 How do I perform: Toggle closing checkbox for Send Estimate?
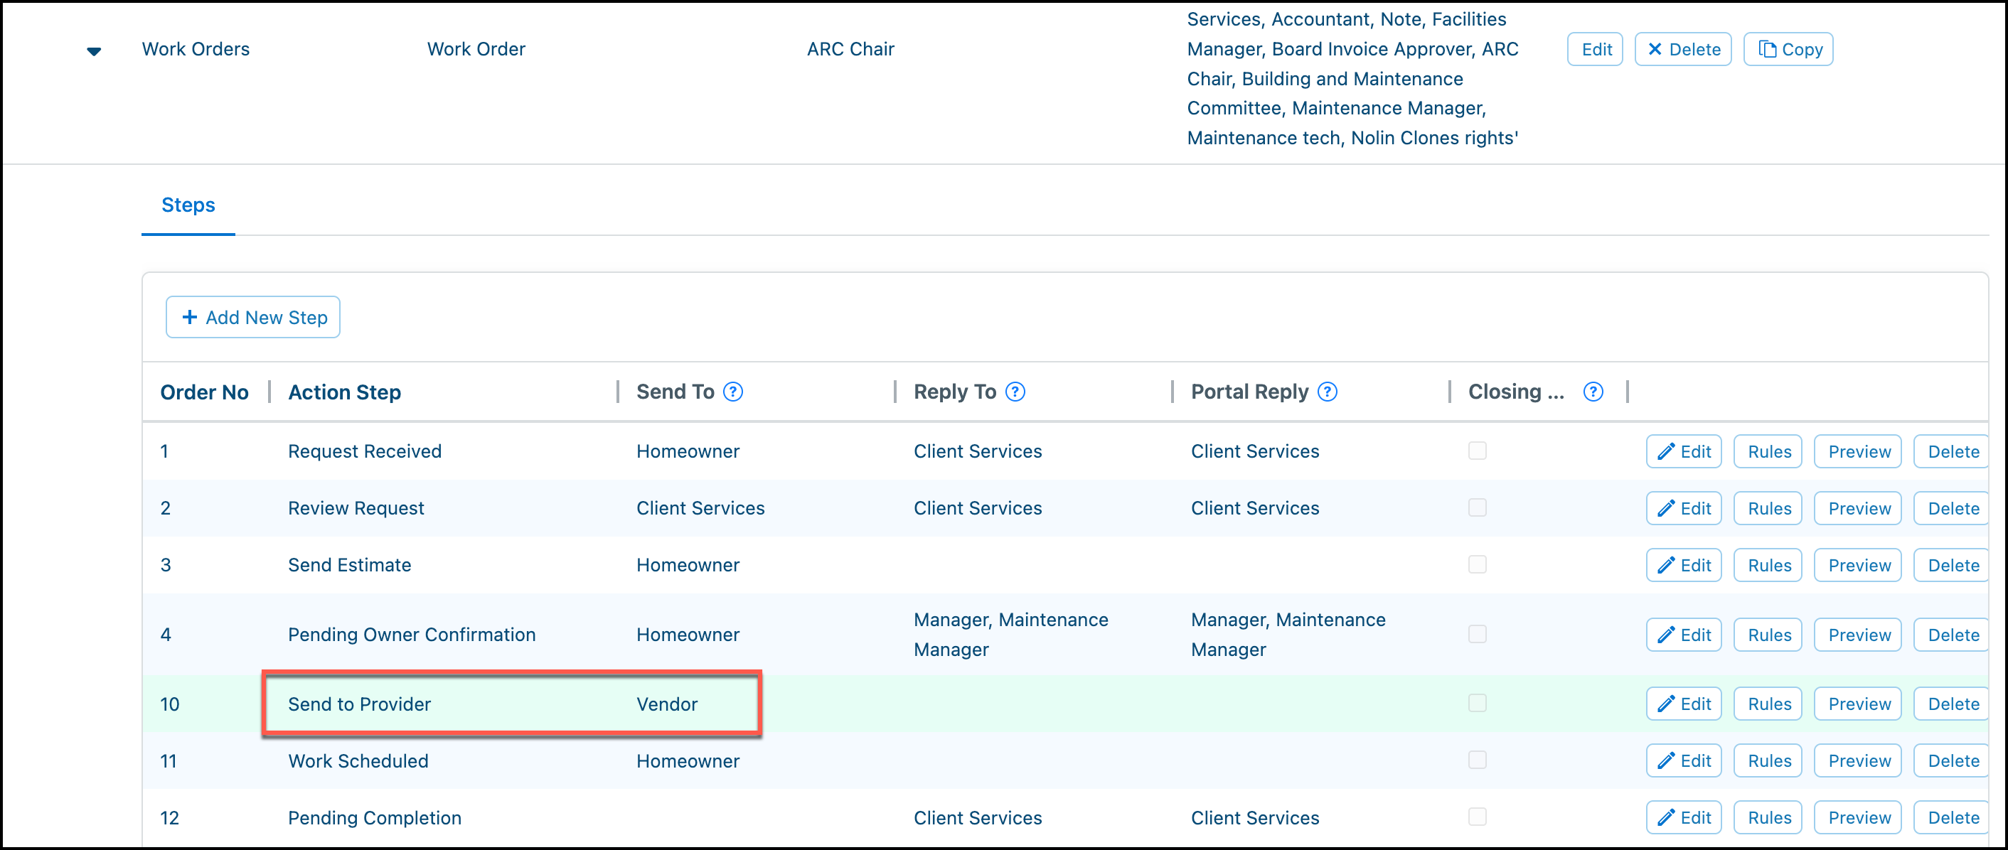tap(1477, 565)
